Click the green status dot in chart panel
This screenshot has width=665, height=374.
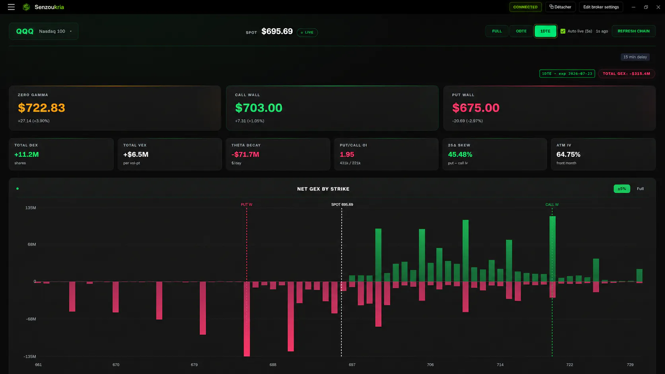point(17,189)
